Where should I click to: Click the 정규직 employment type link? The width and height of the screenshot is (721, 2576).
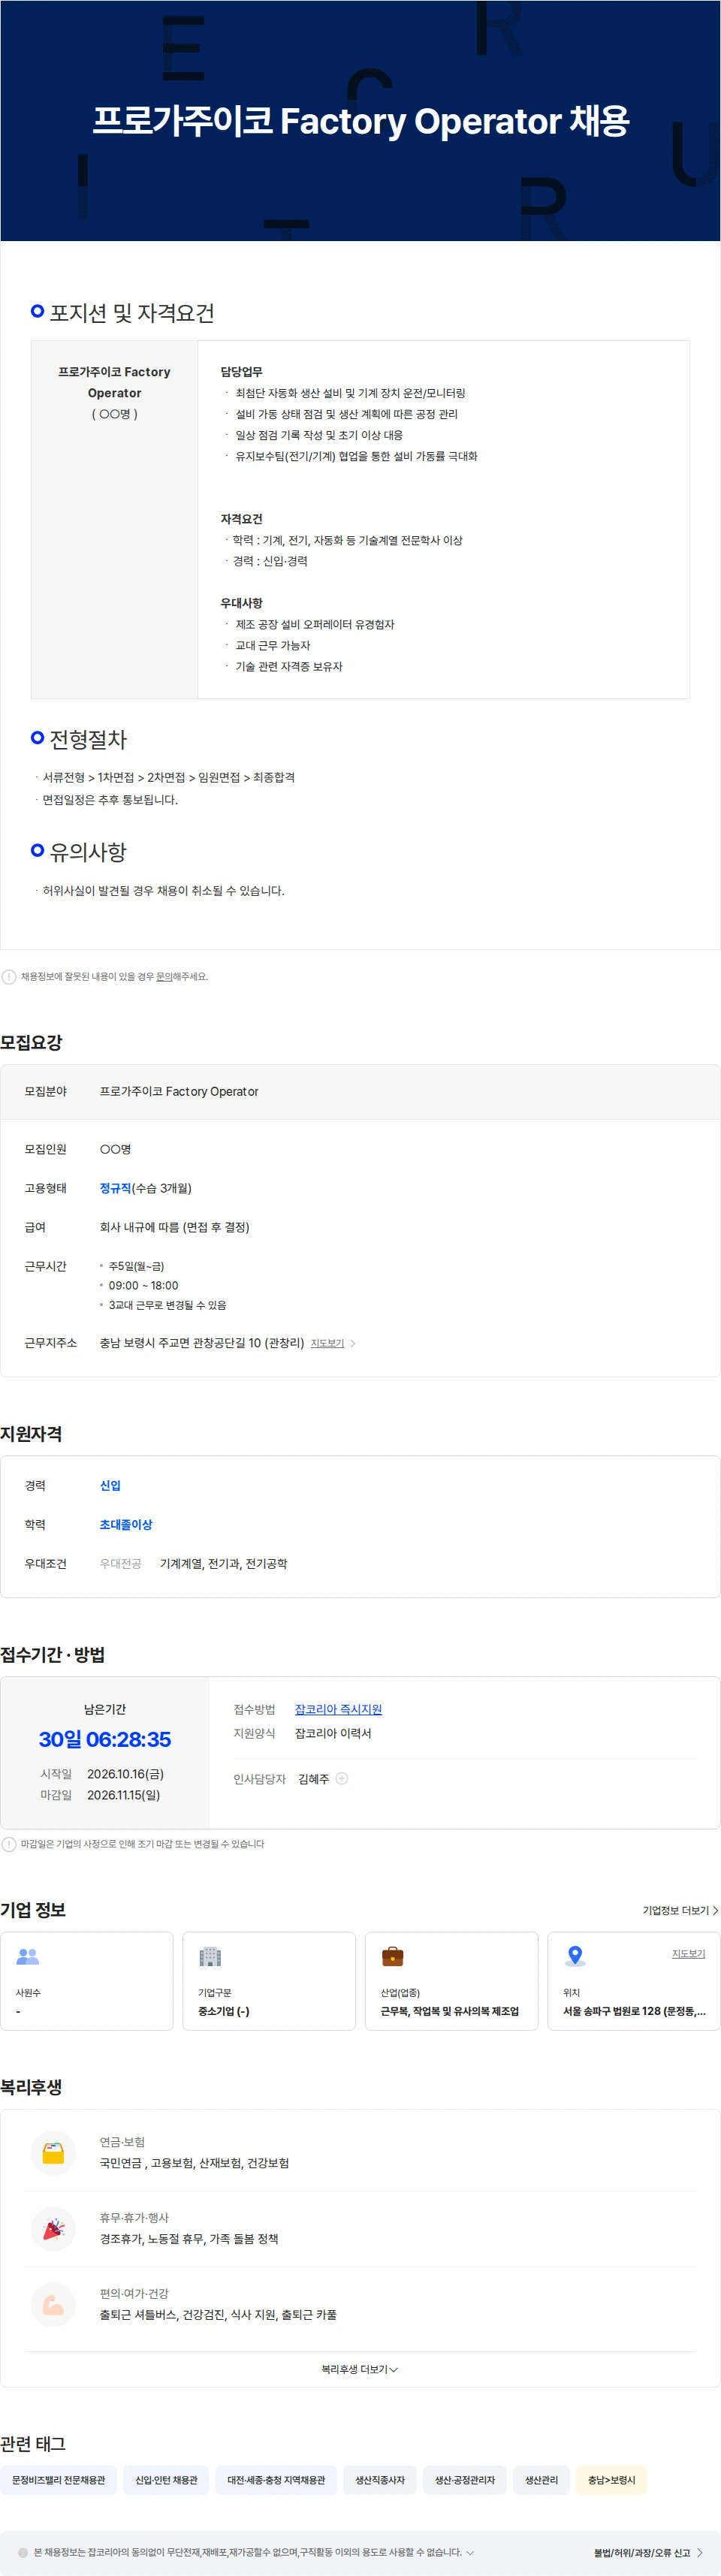115,1188
